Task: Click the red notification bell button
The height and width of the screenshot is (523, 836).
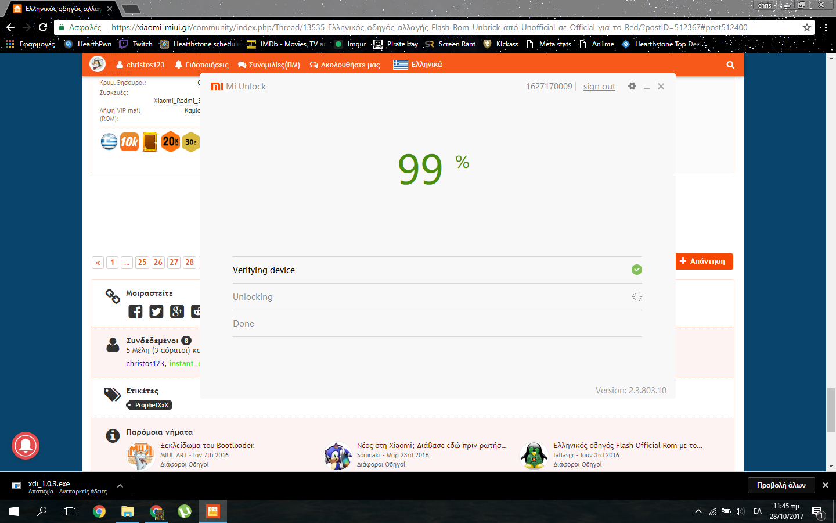Action: (x=26, y=446)
